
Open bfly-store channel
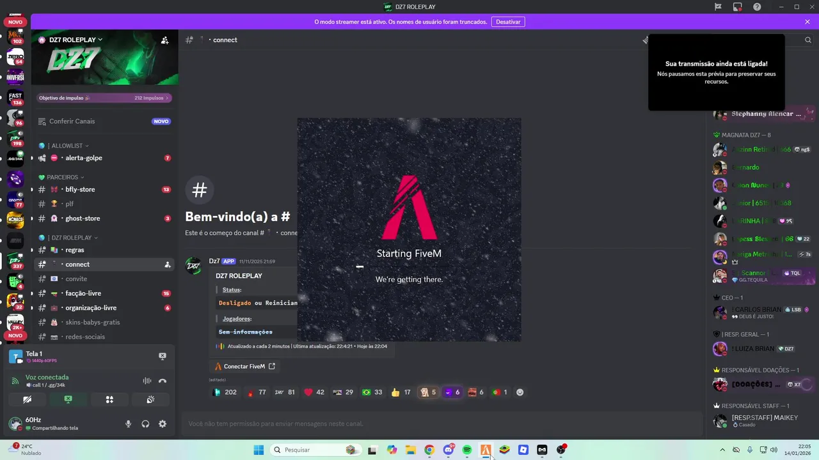tap(104, 189)
